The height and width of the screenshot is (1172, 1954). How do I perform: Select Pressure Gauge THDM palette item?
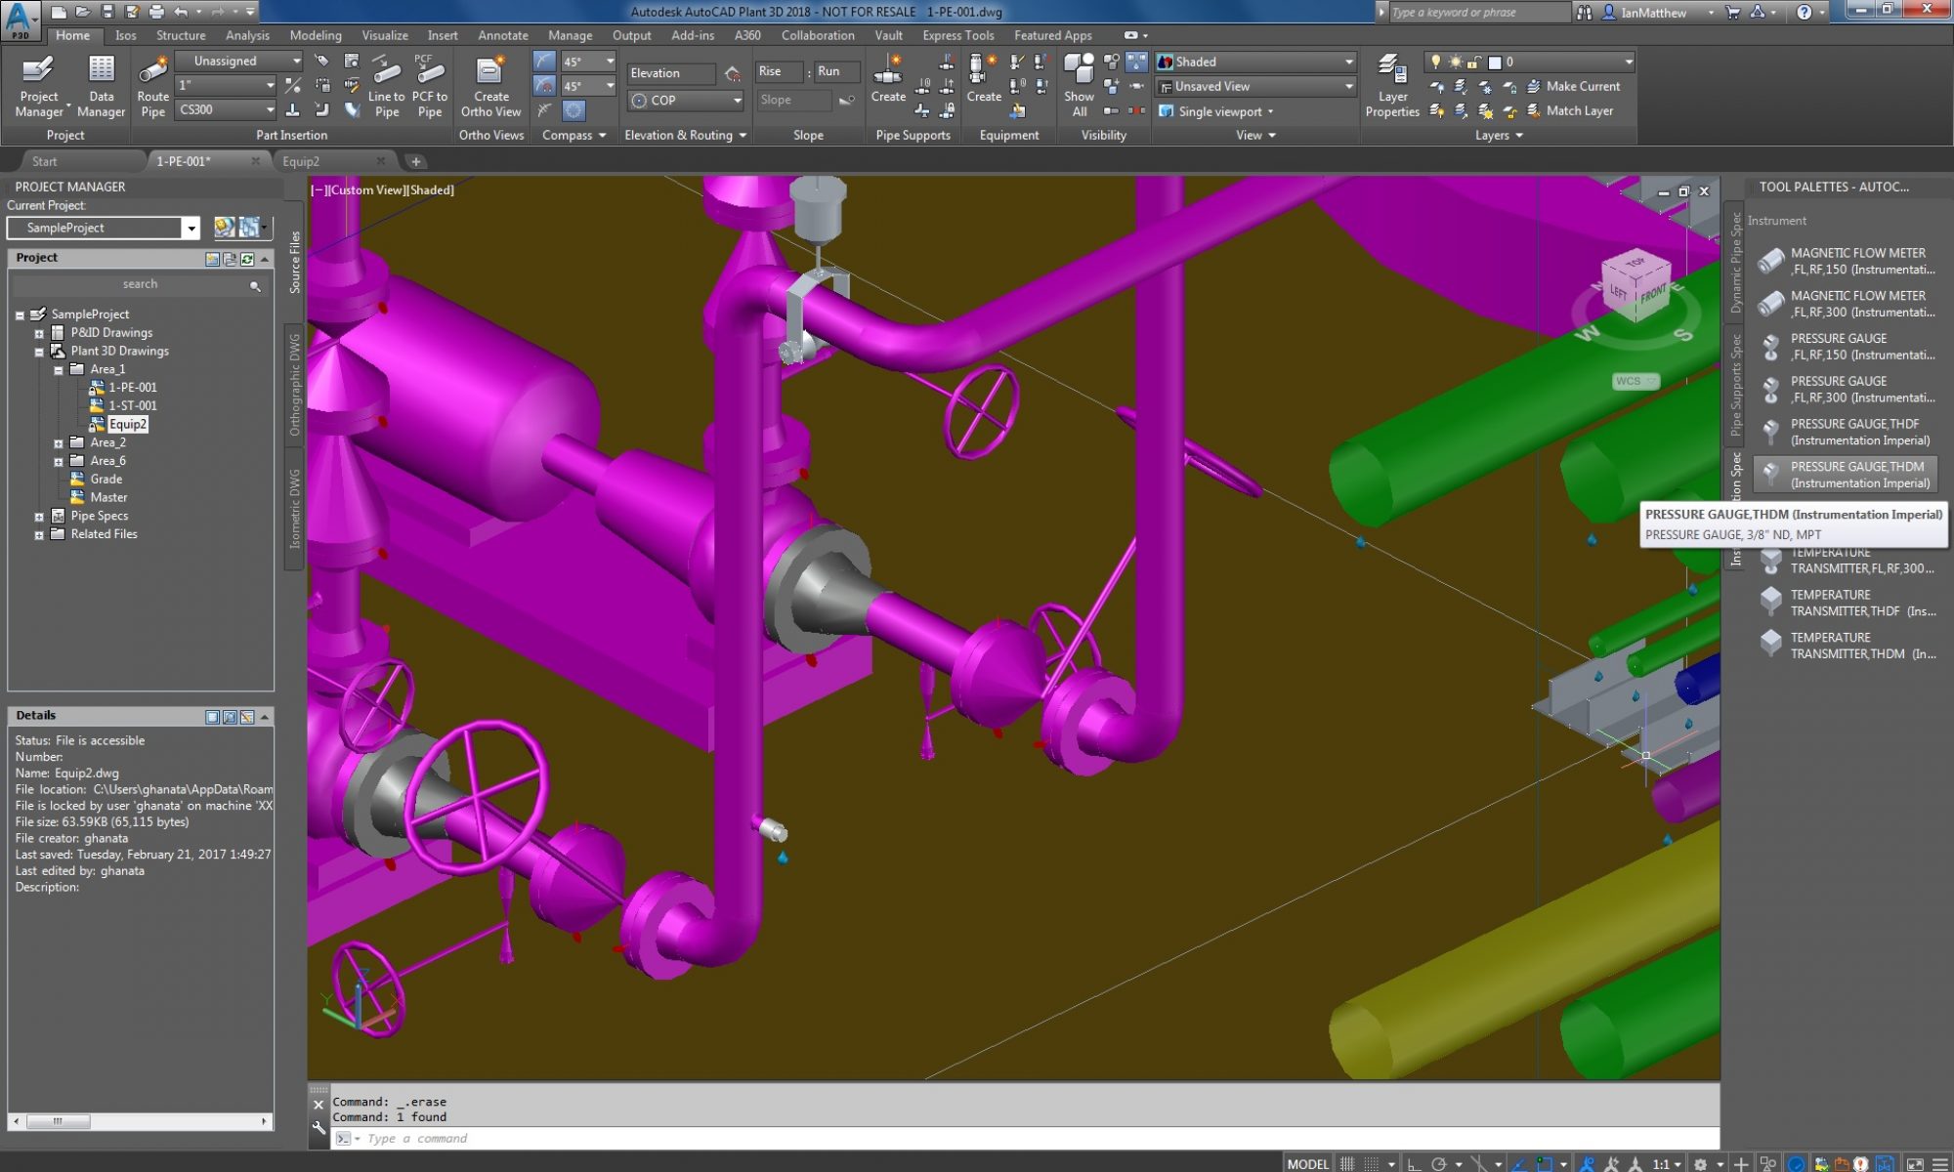(x=1845, y=475)
